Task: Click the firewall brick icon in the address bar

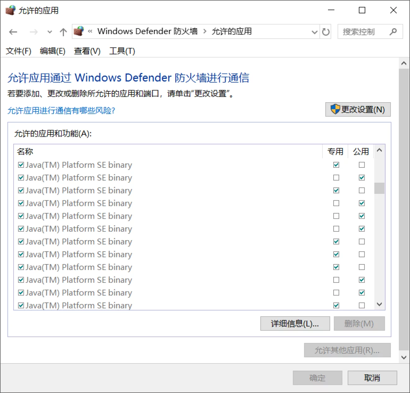Action: pyautogui.click(x=79, y=31)
